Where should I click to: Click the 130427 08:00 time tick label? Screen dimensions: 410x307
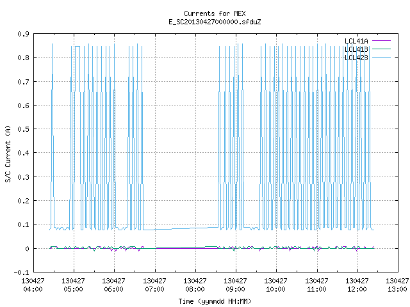tap(195, 285)
